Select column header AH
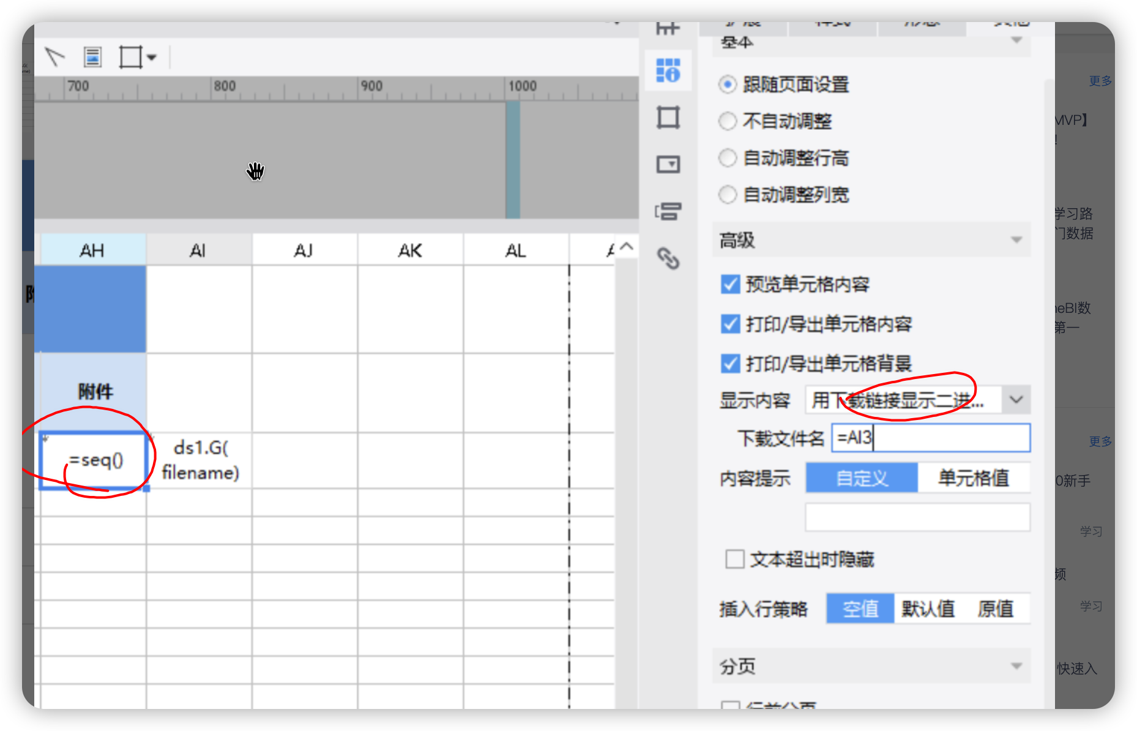Viewport: 1137px width, 731px height. [93, 250]
